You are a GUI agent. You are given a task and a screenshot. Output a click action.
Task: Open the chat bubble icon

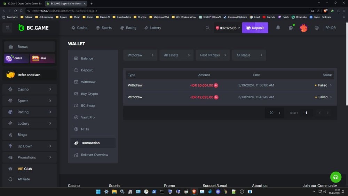click(291, 28)
